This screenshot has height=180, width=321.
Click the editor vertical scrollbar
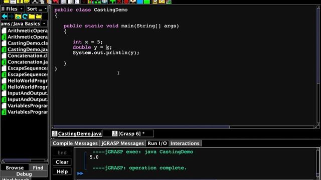point(318,65)
